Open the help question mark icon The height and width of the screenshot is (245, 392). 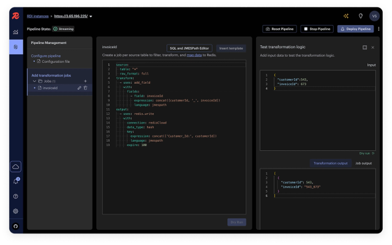[16, 196]
